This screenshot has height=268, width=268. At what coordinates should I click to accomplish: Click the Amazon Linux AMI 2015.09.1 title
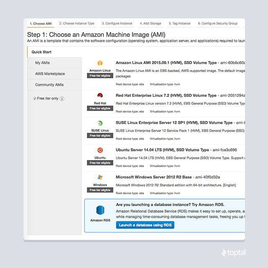pyautogui.click(x=166, y=63)
